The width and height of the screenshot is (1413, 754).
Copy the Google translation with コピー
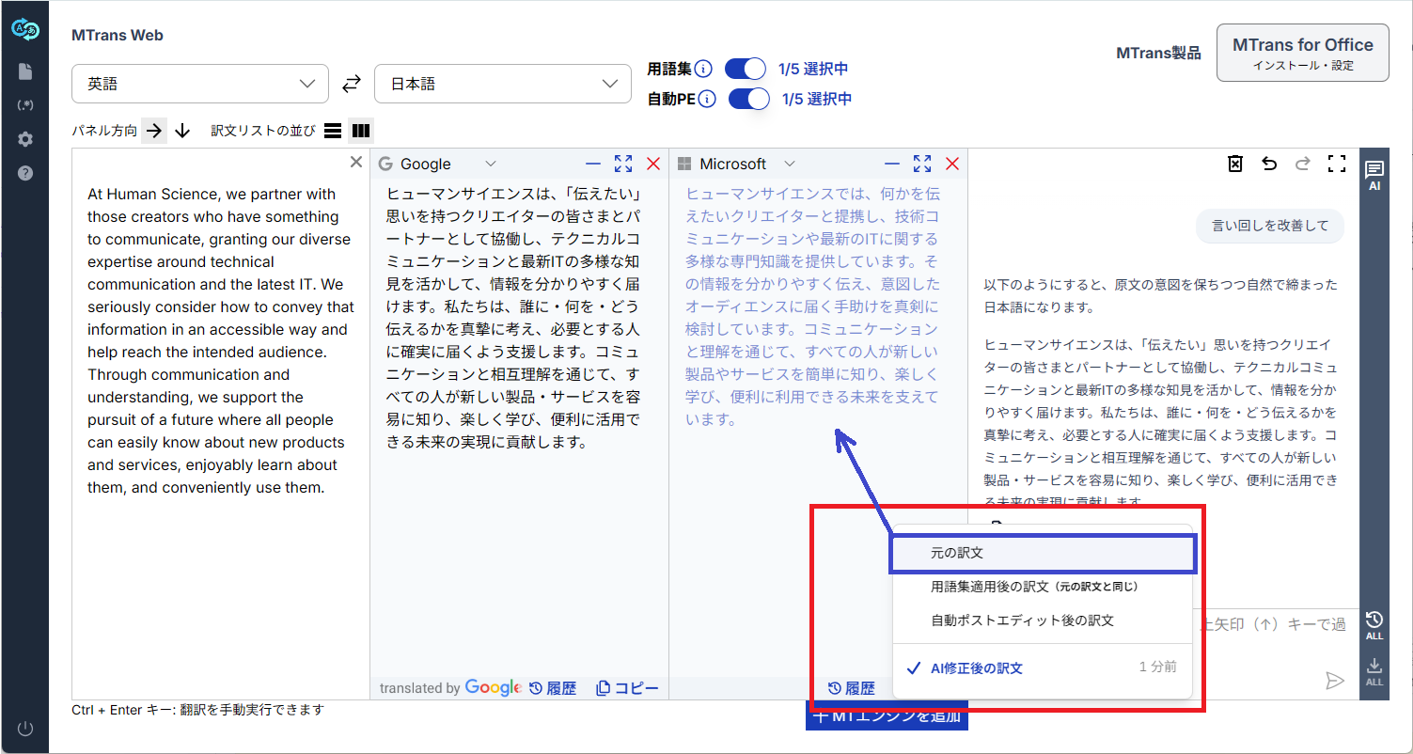coord(627,688)
